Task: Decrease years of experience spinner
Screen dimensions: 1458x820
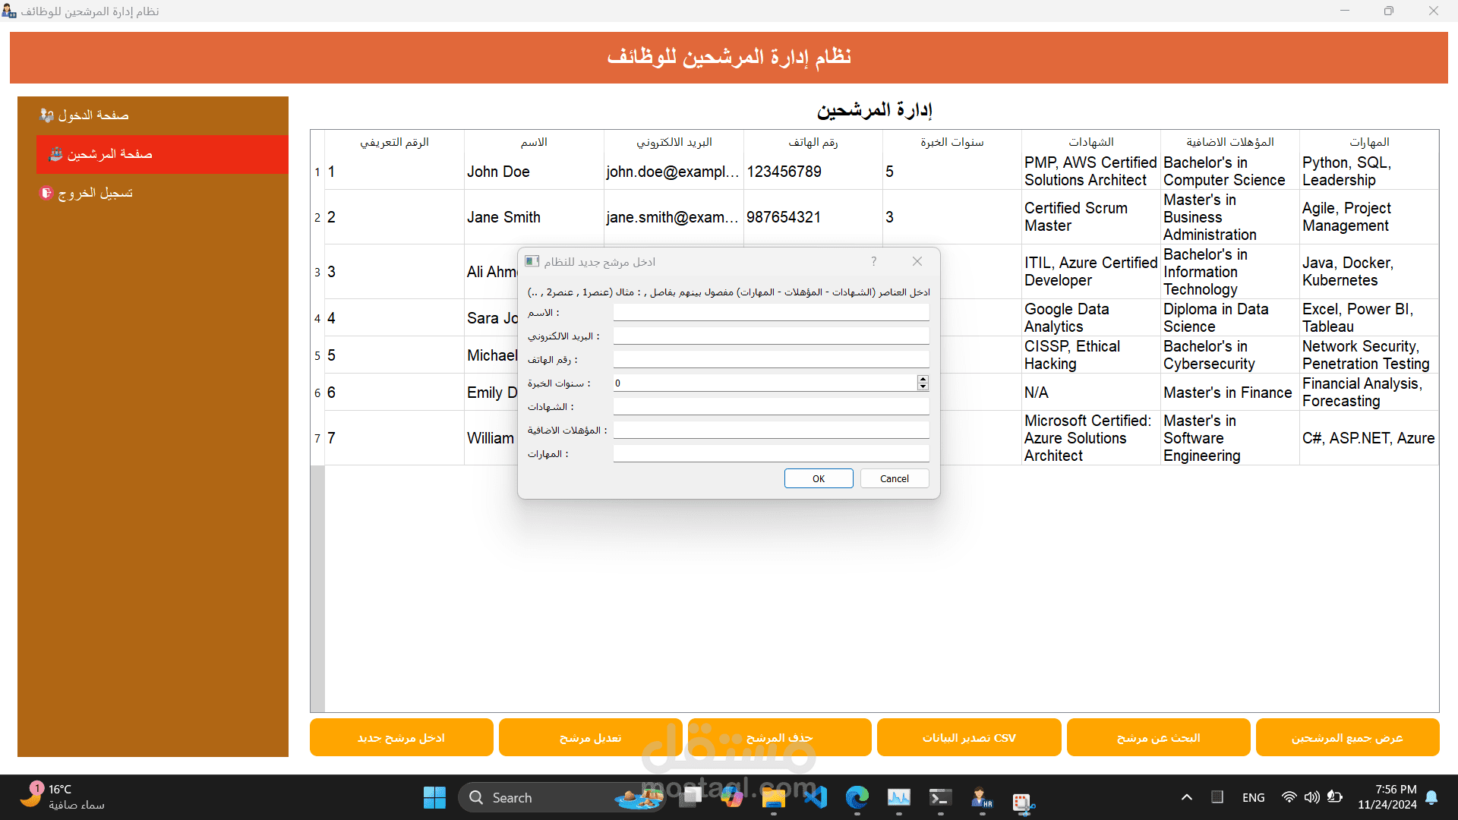Action: click(923, 387)
